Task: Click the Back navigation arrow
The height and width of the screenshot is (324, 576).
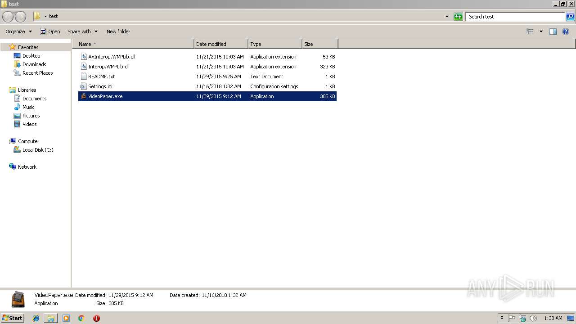Action: 8,17
